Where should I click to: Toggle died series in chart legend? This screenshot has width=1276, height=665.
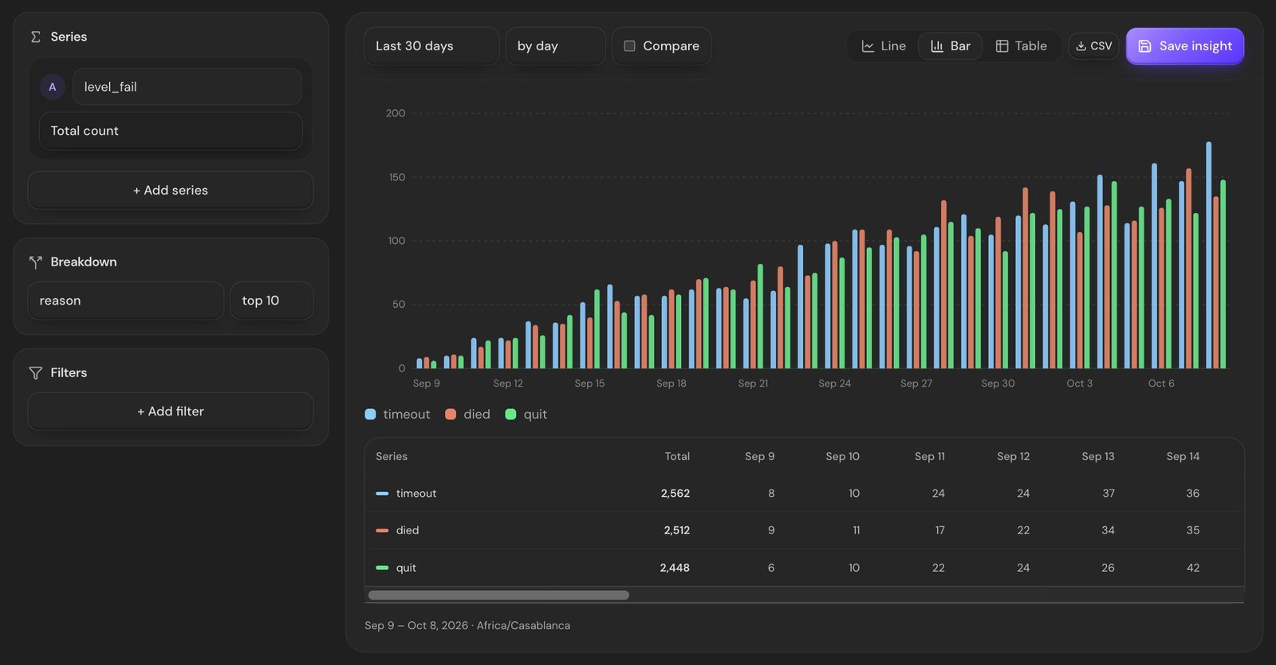(467, 414)
